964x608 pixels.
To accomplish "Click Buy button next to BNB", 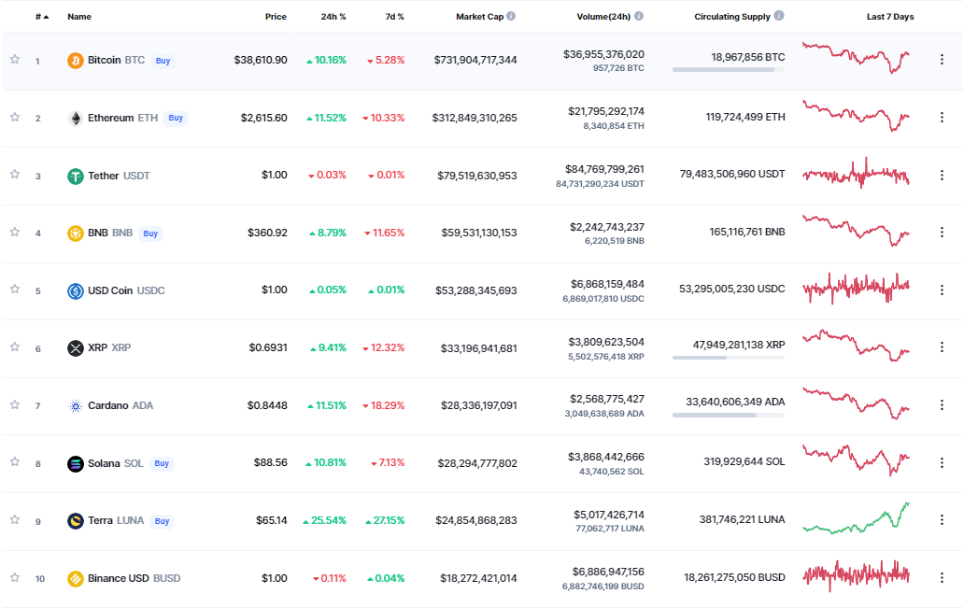I will [x=150, y=233].
